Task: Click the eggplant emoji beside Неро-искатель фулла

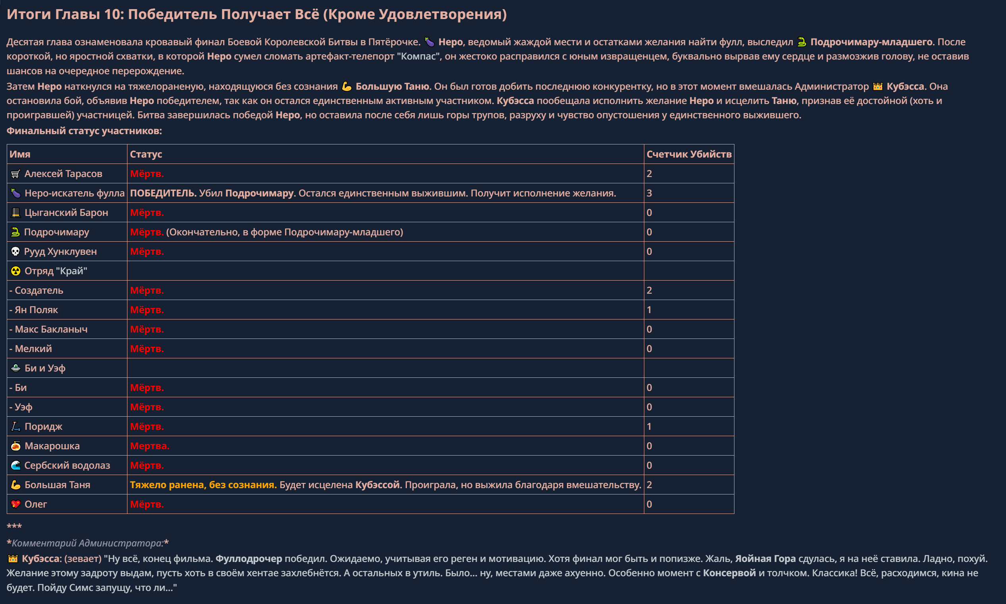Action: (x=15, y=193)
